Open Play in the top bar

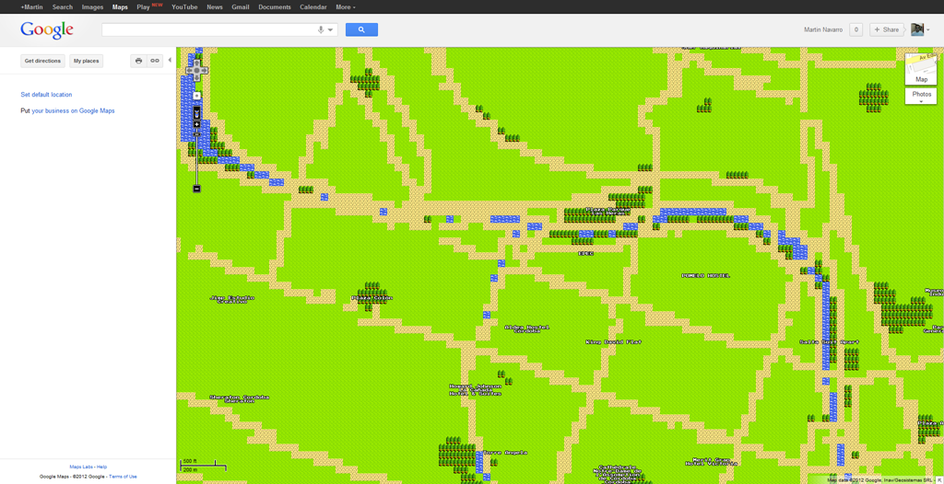coord(143,7)
